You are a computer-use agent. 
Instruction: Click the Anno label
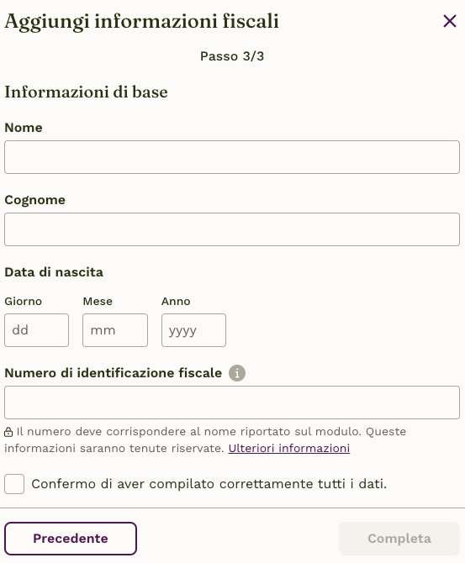point(176,302)
